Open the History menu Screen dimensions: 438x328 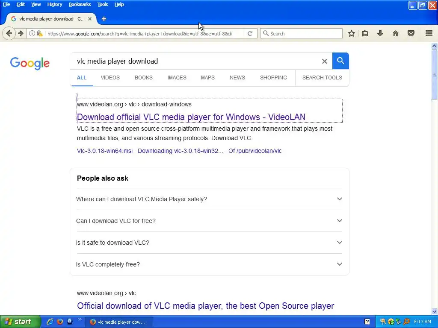point(54,4)
